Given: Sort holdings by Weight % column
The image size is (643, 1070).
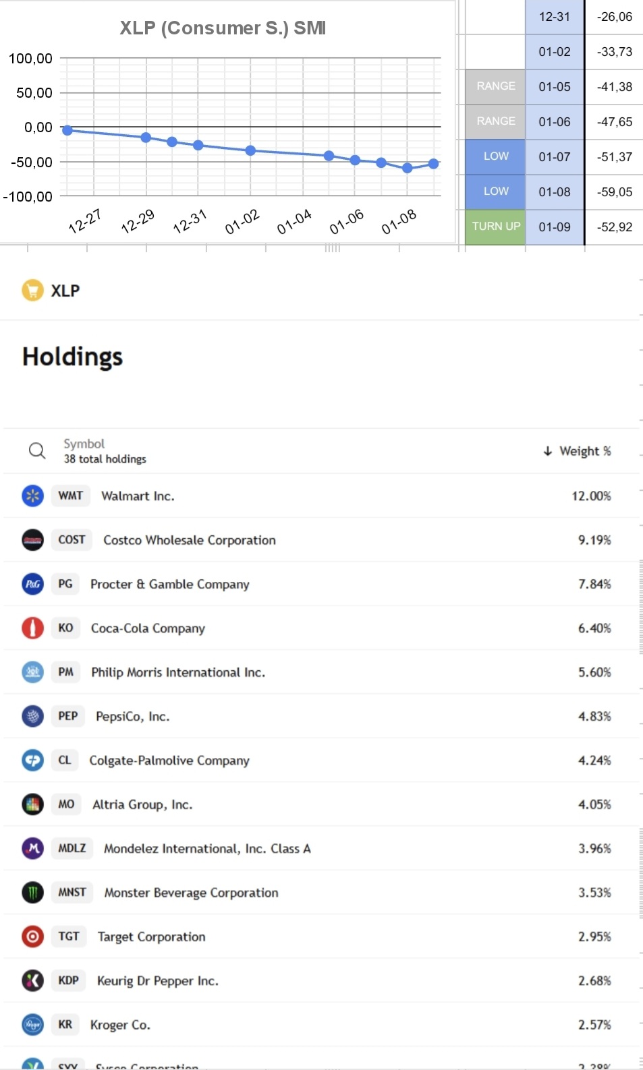Looking at the screenshot, I should pos(578,451).
